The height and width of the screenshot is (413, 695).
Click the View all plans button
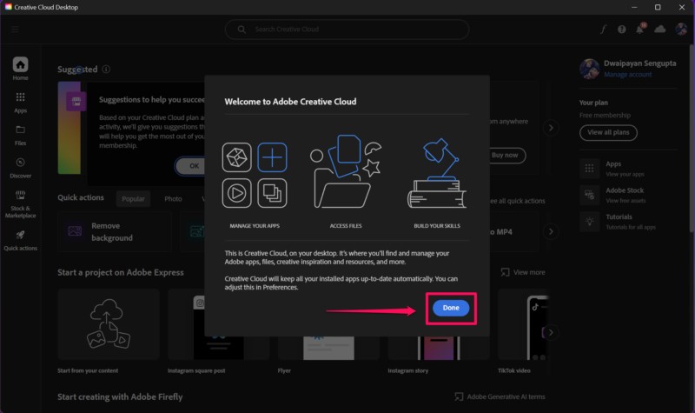tap(608, 133)
